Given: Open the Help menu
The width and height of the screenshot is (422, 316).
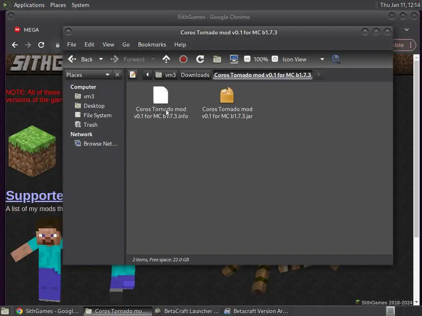Looking at the screenshot, I should (180, 44).
